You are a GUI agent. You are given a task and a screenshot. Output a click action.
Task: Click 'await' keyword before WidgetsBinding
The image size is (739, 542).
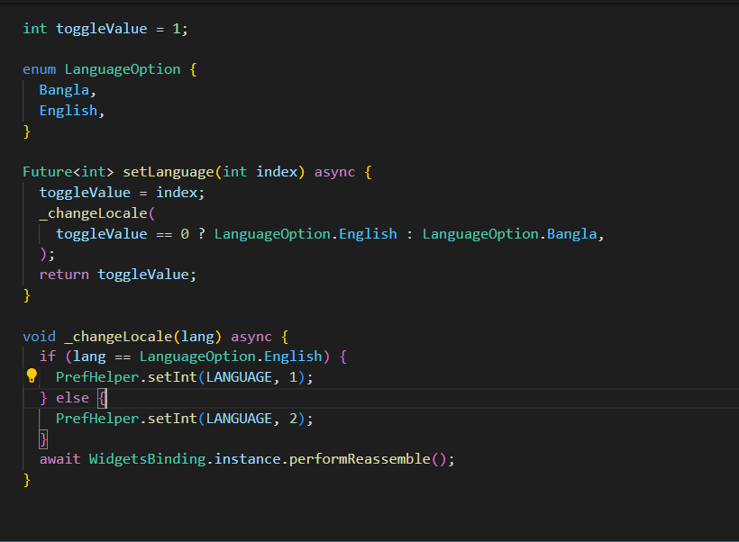click(59, 459)
